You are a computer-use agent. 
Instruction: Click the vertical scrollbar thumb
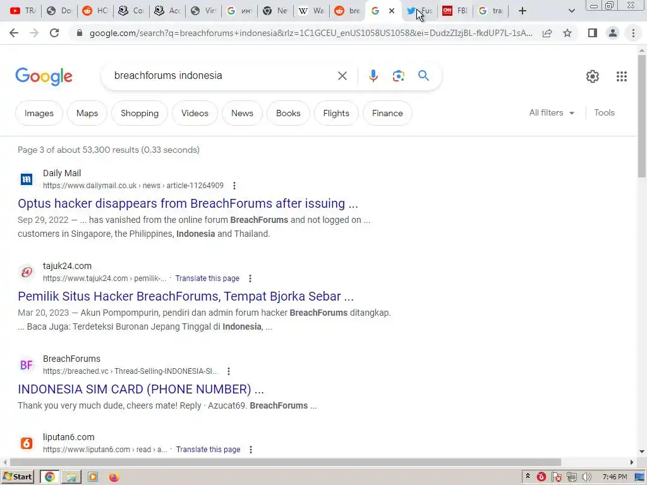pos(642,116)
